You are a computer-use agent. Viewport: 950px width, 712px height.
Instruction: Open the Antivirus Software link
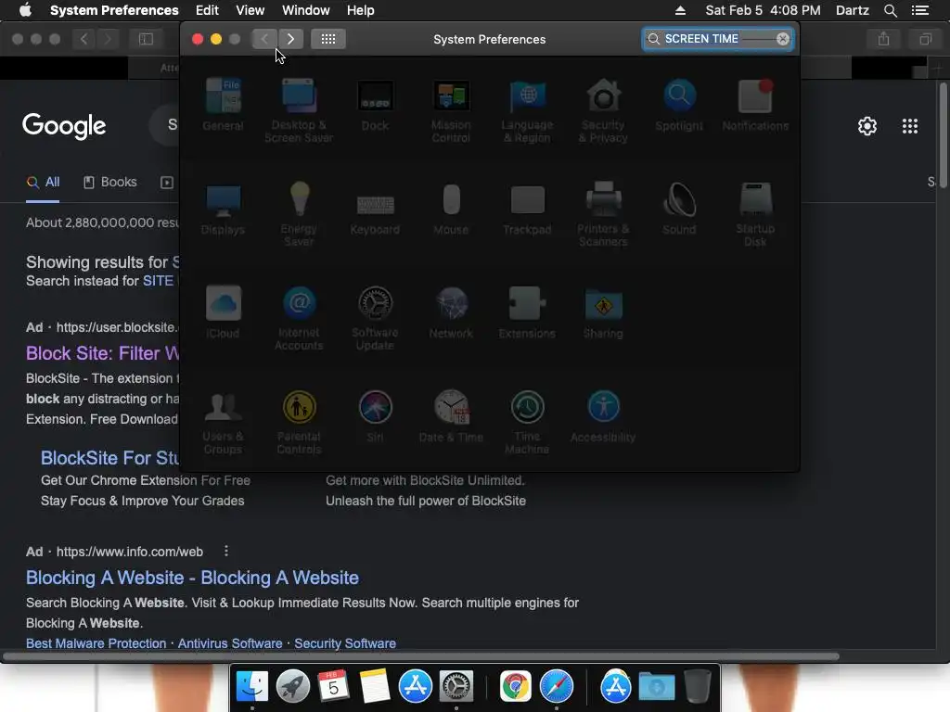point(230,643)
